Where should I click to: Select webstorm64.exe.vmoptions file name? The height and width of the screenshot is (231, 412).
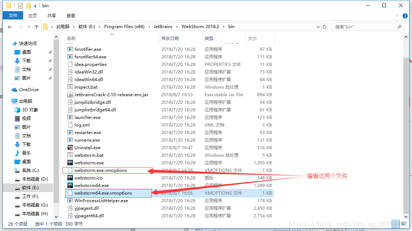(103, 193)
